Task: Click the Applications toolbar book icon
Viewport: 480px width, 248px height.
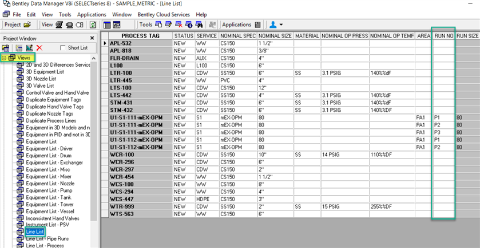Action: pos(258,25)
